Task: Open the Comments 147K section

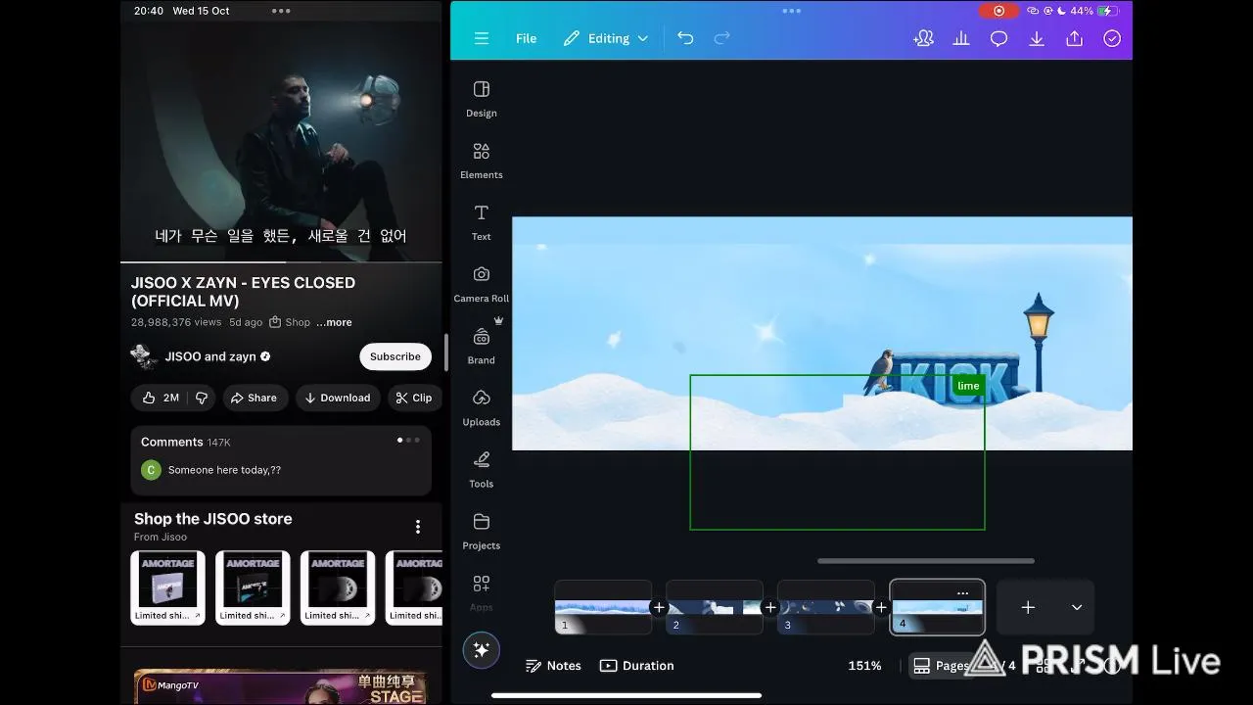Action: (x=281, y=459)
